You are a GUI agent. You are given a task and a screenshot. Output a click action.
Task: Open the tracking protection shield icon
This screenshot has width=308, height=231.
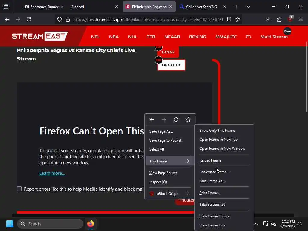[x=60, y=19]
